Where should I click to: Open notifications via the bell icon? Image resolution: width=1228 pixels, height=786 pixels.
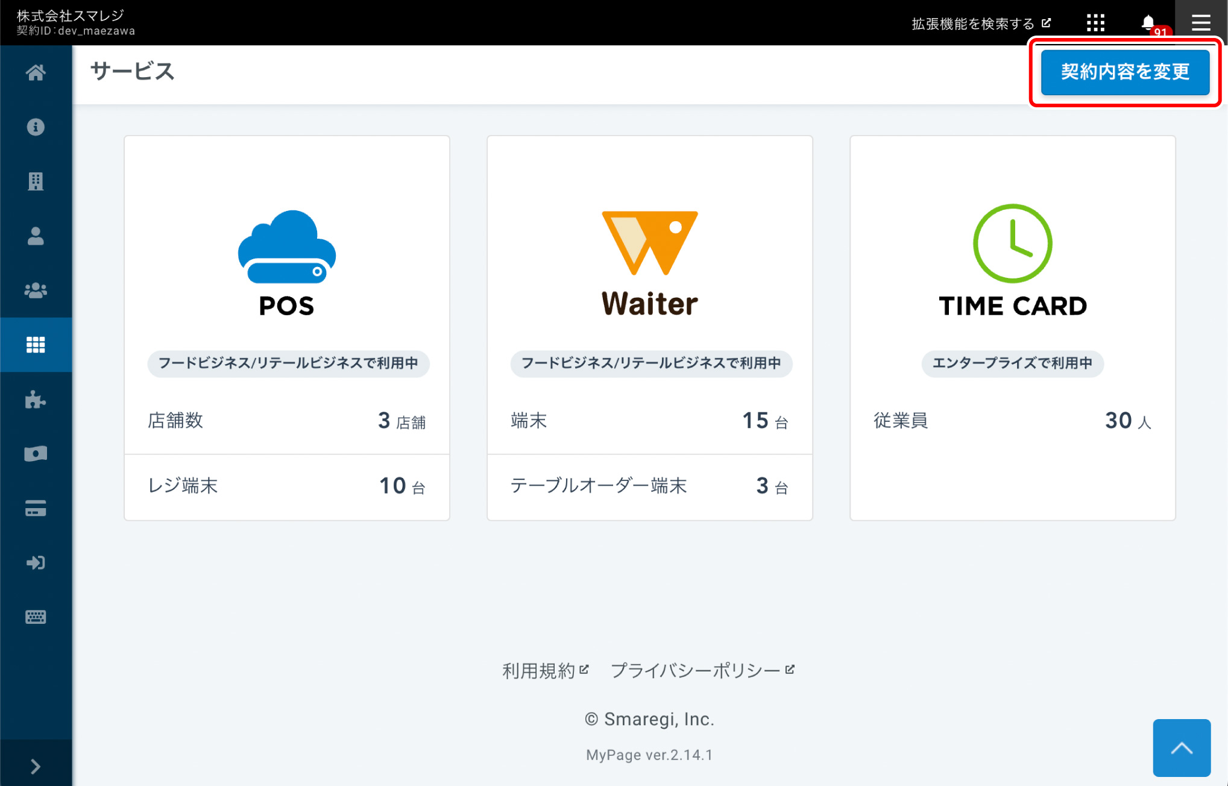pos(1147,23)
